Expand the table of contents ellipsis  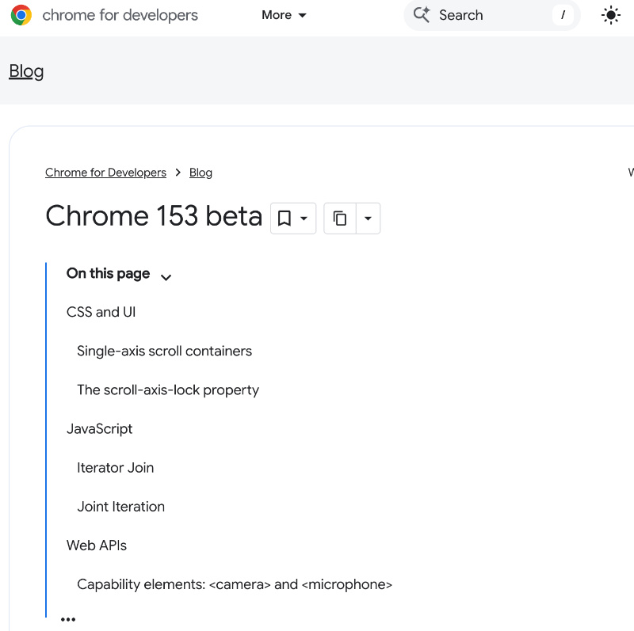point(68,619)
